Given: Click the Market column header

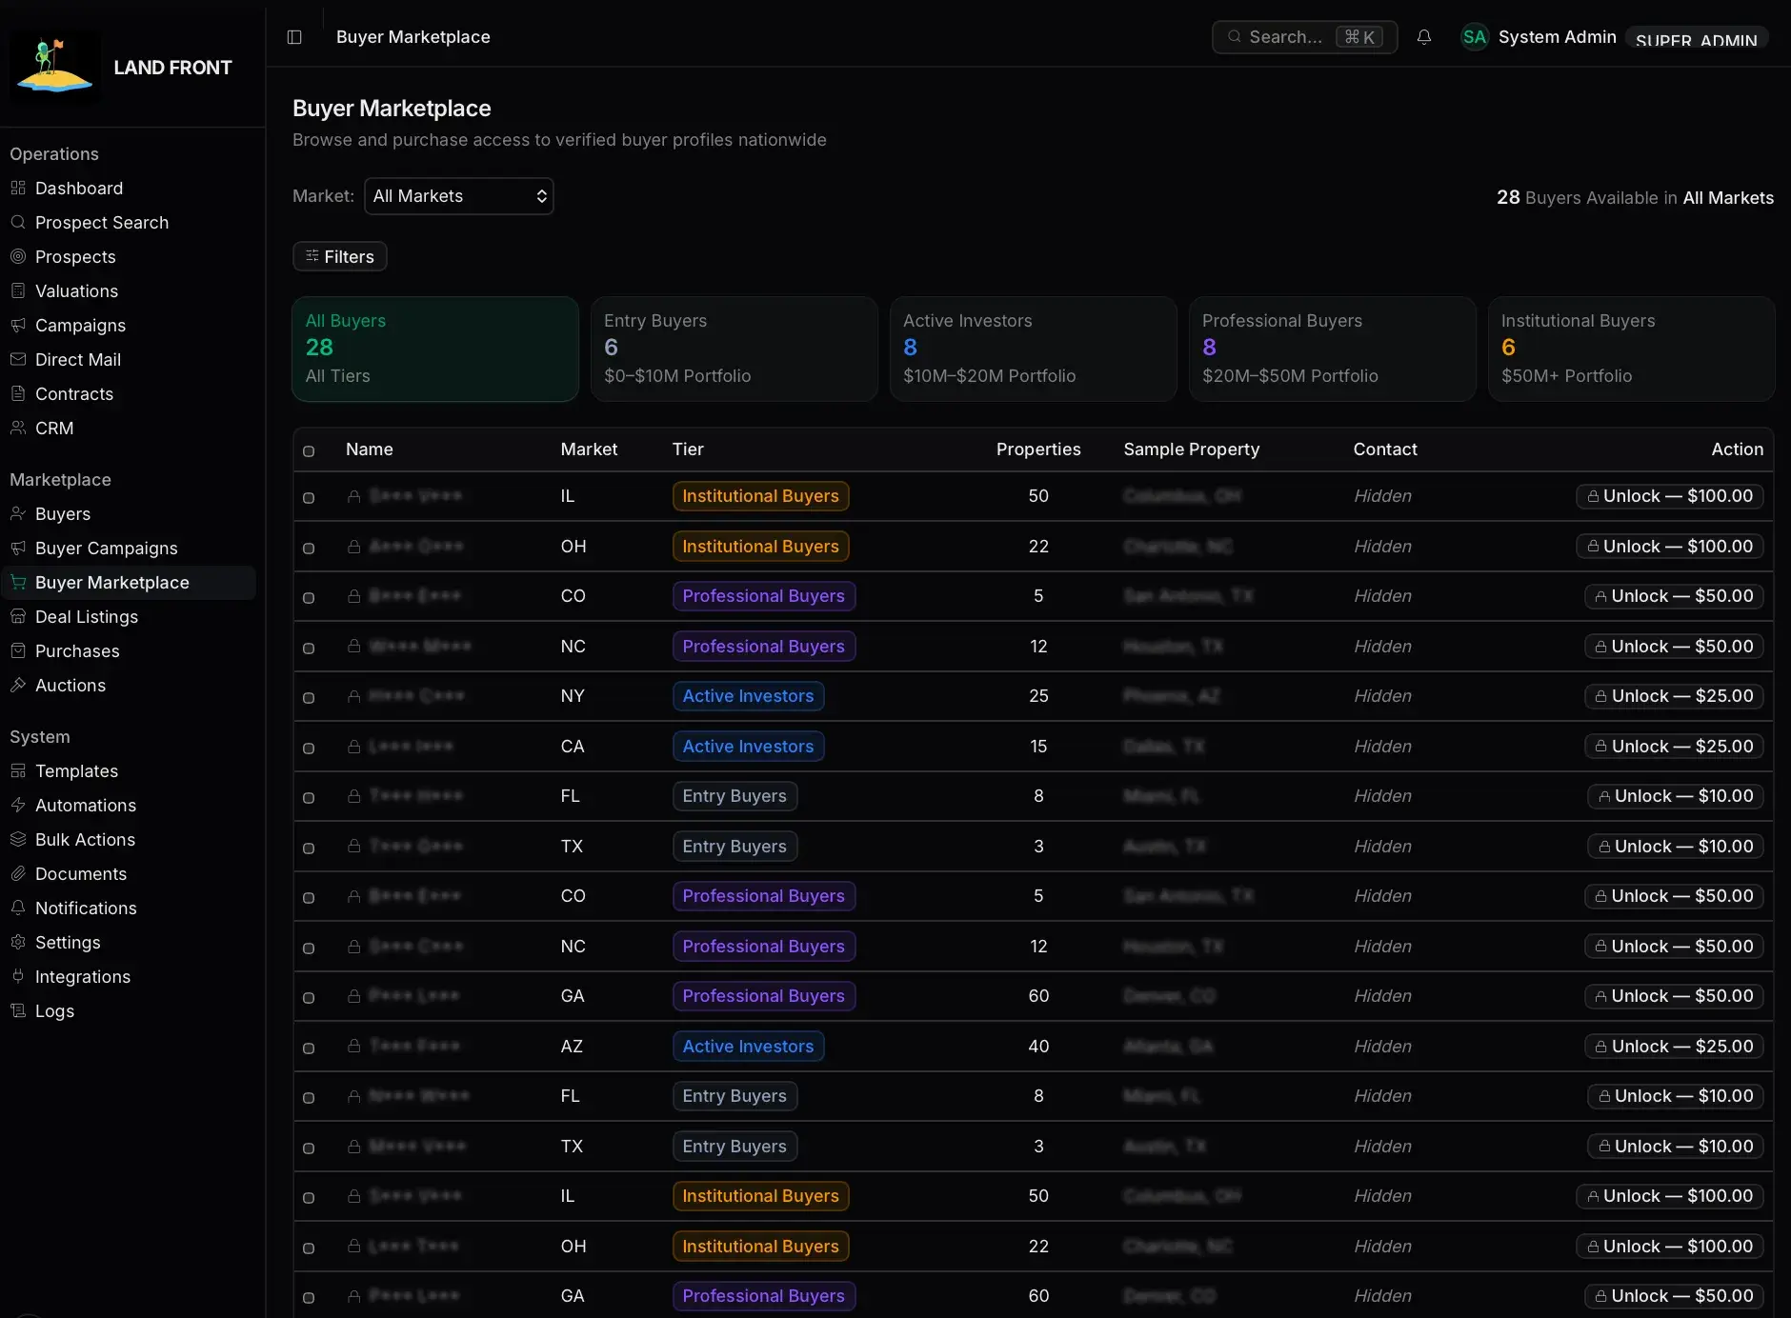Looking at the screenshot, I should tap(589, 449).
